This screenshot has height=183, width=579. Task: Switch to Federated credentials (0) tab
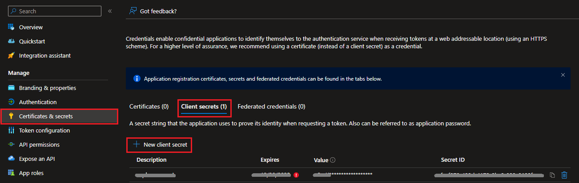pos(271,106)
